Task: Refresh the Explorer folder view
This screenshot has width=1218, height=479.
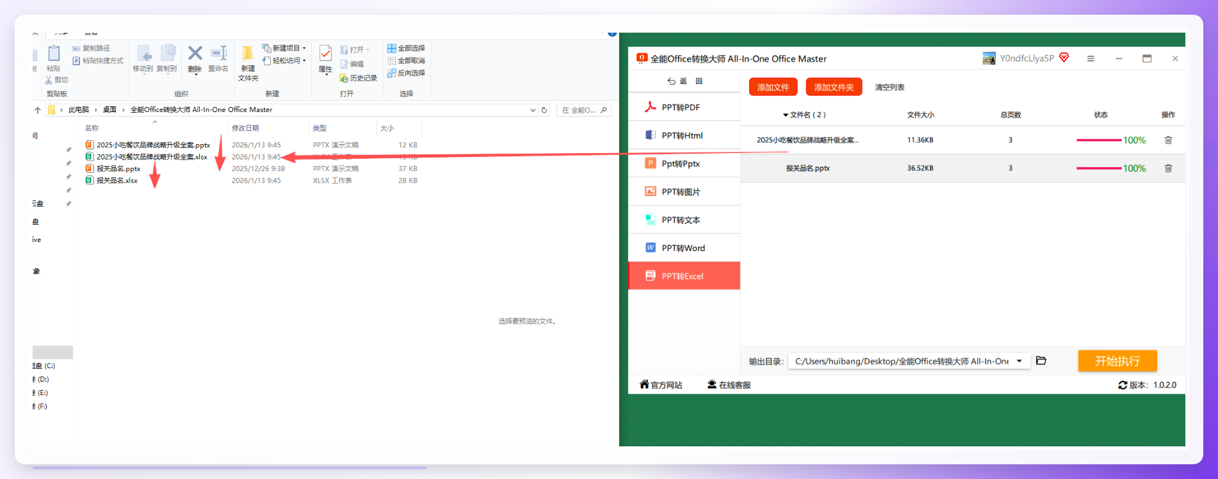Action: 544,110
